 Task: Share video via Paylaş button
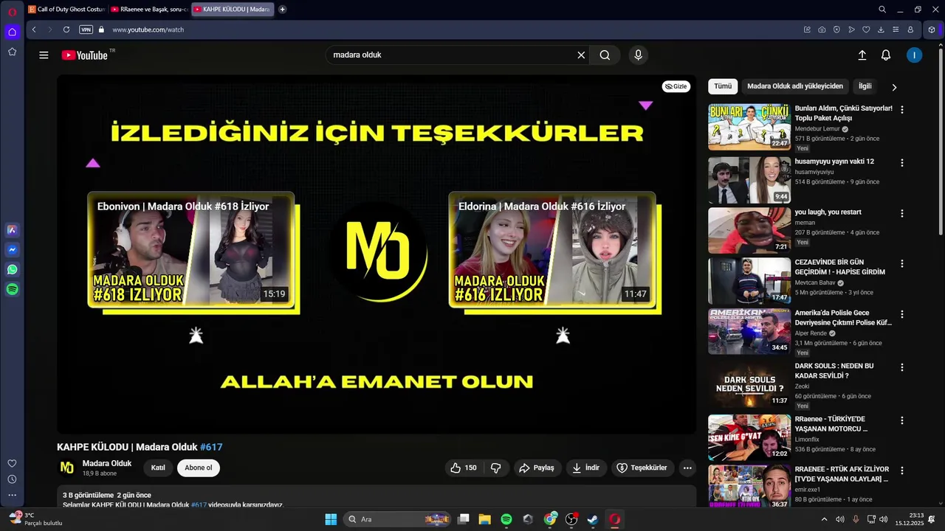pyautogui.click(x=537, y=468)
